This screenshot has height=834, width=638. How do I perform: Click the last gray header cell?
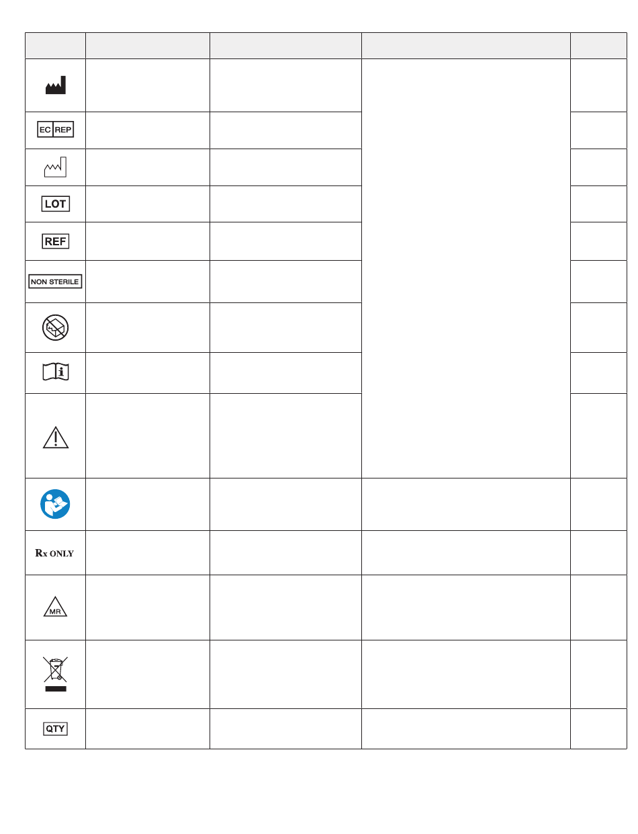pos(598,46)
